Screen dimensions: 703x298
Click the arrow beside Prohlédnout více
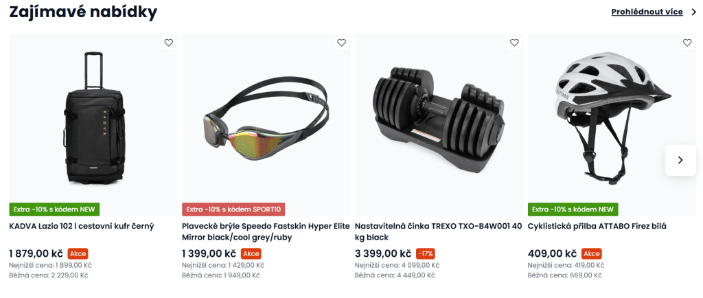coord(693,12)
